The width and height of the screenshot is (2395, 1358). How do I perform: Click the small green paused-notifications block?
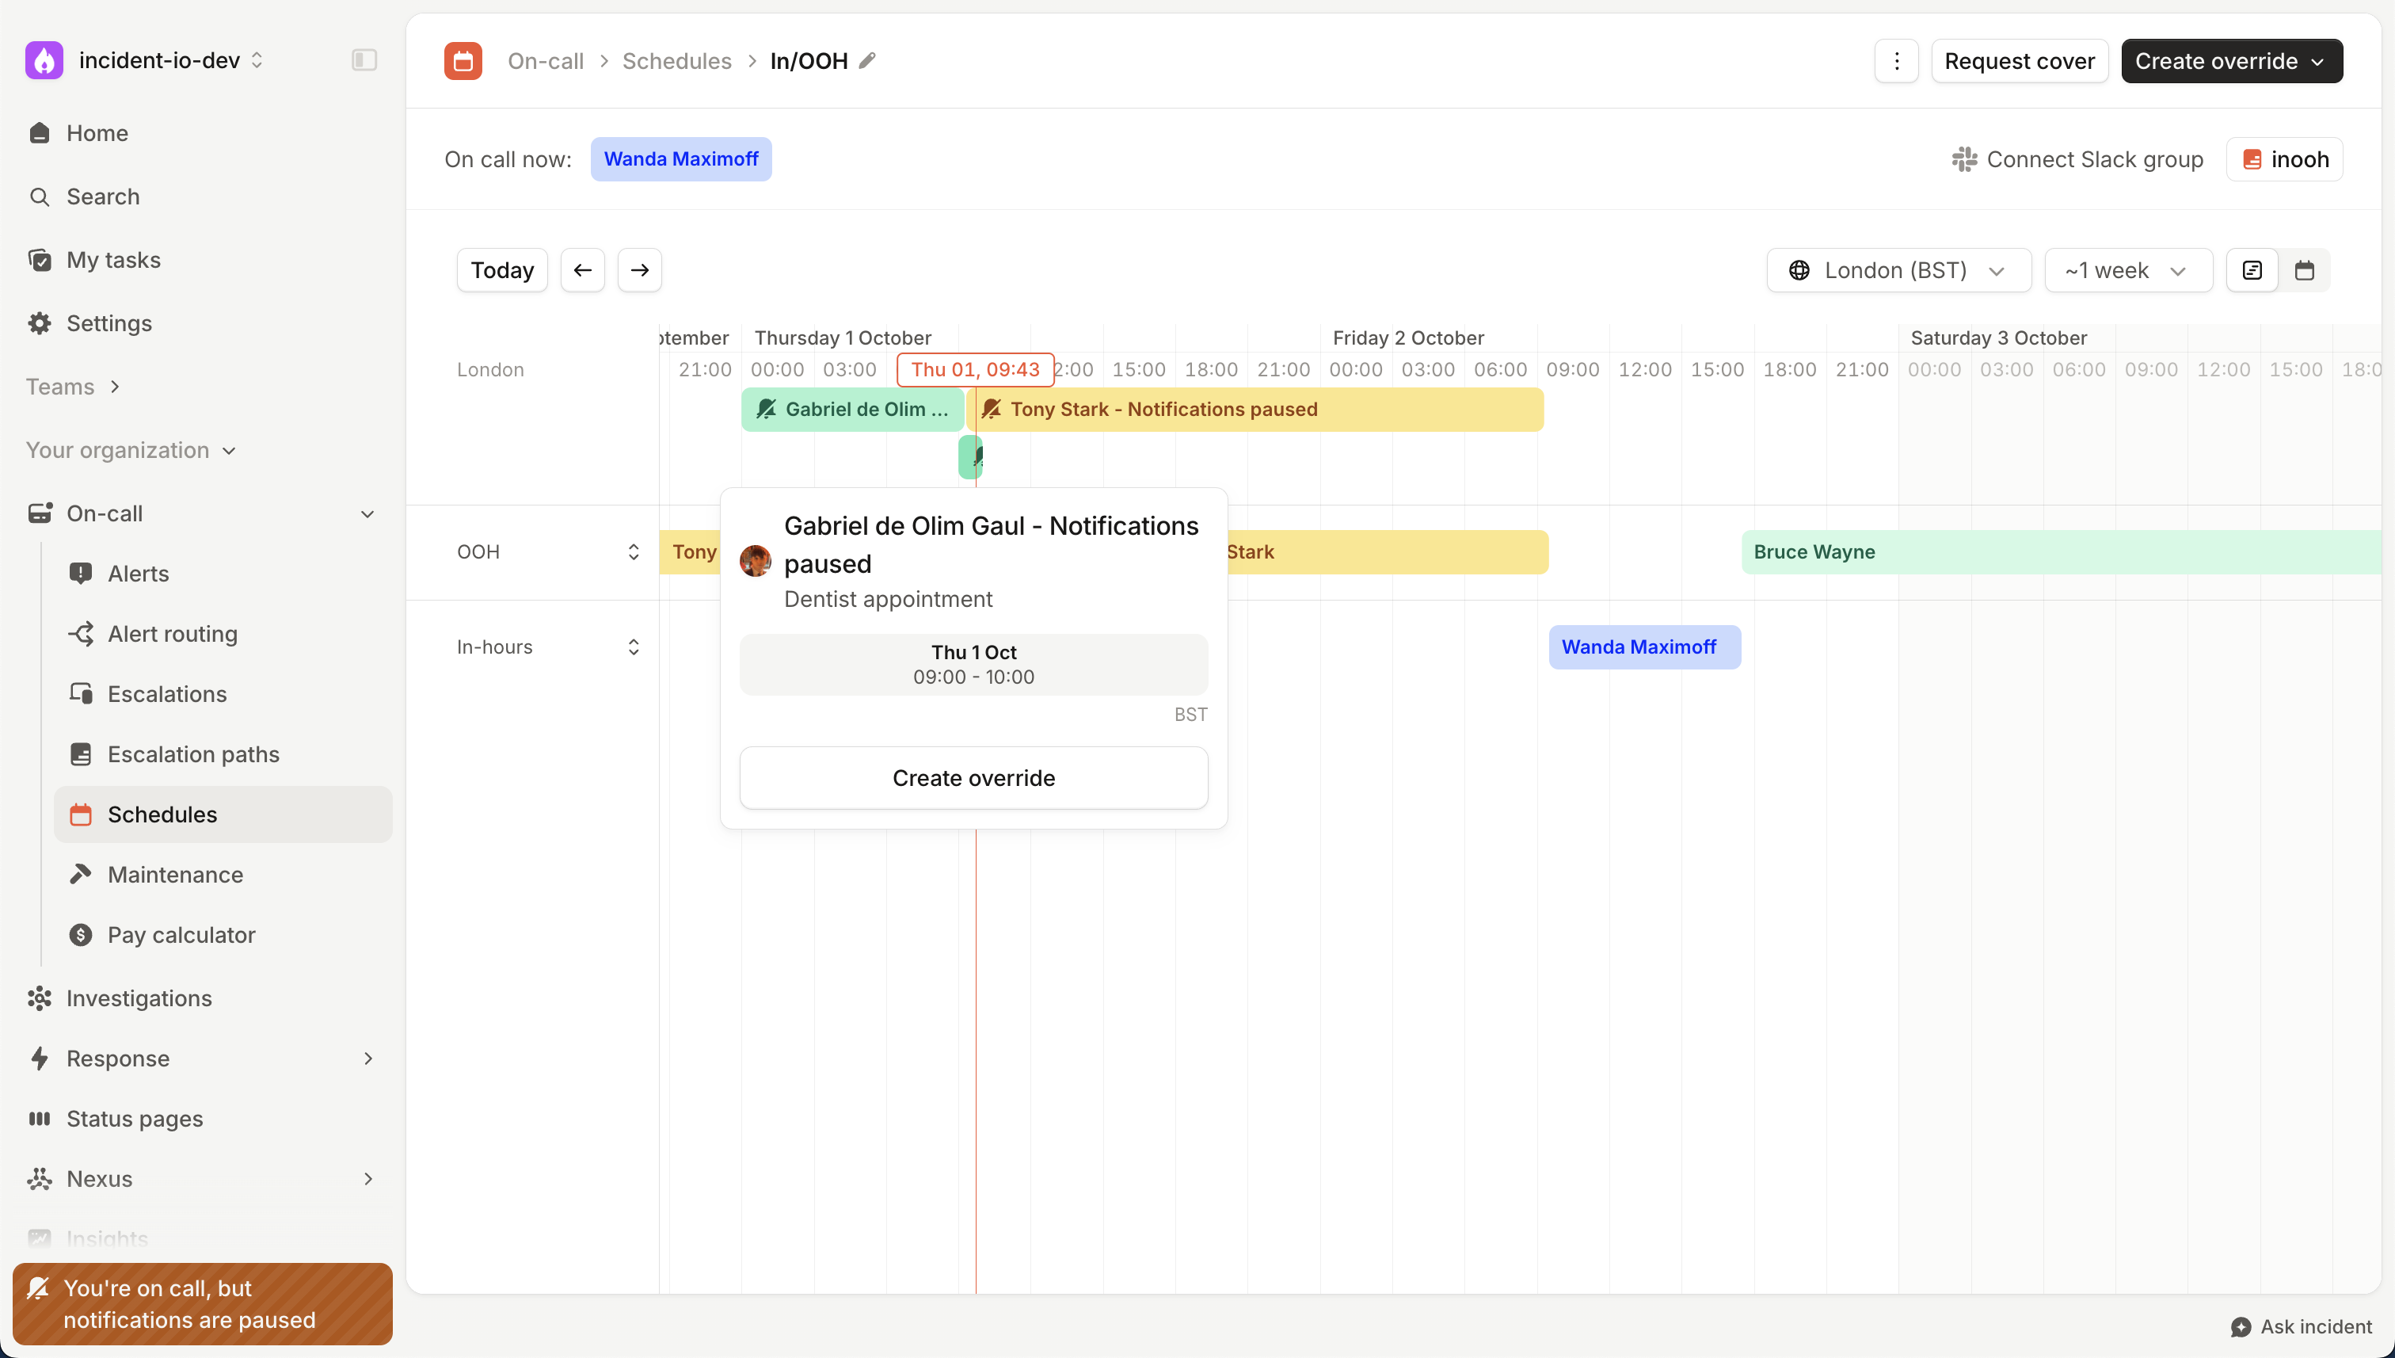(x=969, y=457)
